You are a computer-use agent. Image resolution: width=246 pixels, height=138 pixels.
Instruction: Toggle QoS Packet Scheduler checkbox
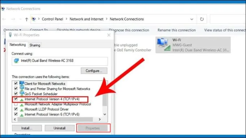(16, 94)
